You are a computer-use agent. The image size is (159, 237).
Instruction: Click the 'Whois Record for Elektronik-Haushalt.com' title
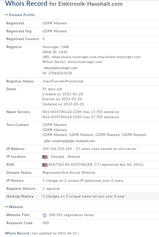[64, 3]
